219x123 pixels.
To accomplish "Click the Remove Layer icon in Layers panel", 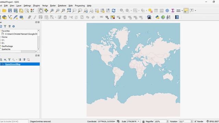I will [x=28, y=60].
